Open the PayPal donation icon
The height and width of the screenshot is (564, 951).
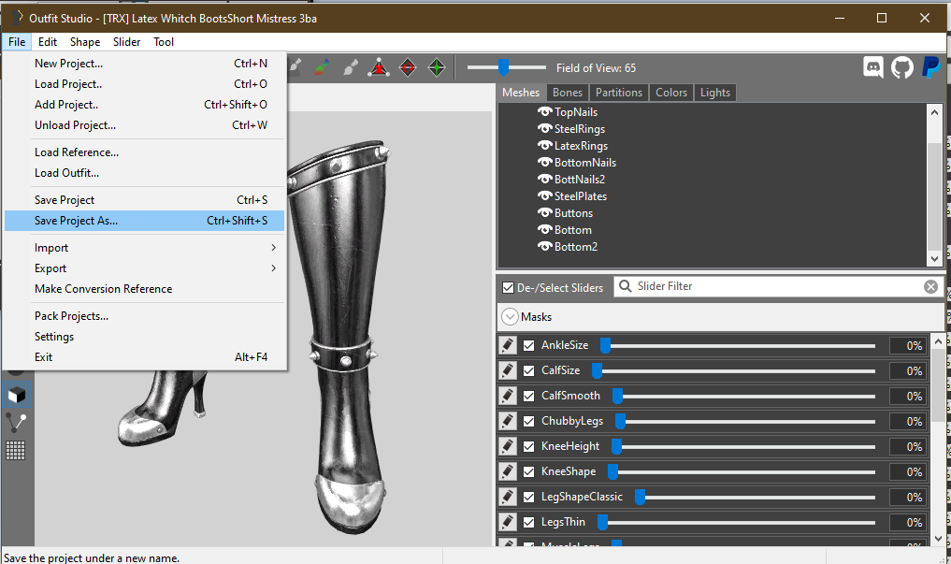pyautogui.click(x=931, y=67)
